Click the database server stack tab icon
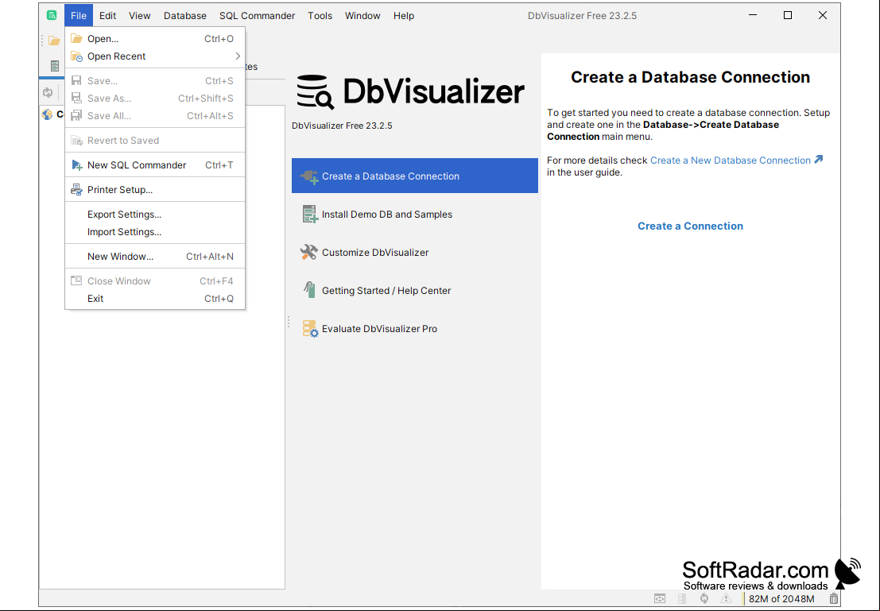The image size is (880, 611). pyautogui.click(x=54, y=66)
